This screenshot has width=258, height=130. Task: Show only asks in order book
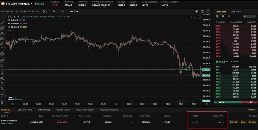pos(229,16)
